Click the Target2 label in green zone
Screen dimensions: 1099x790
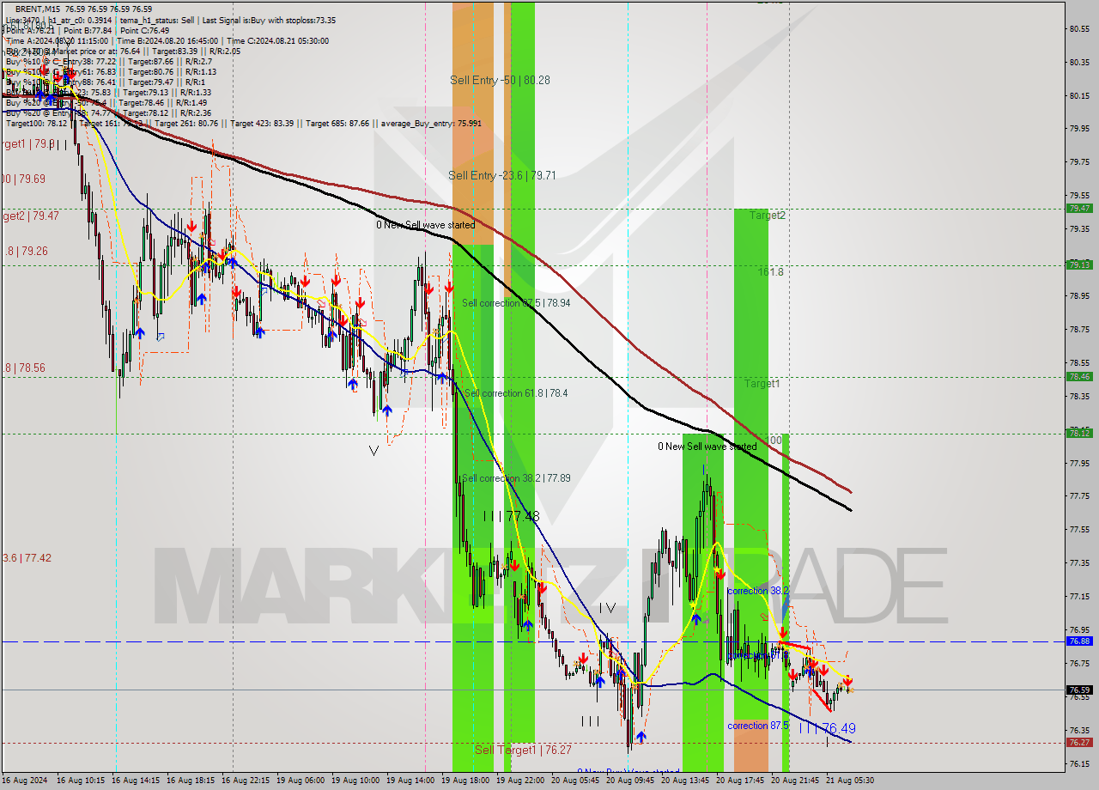pyautogui.click(x=767, y=216)
